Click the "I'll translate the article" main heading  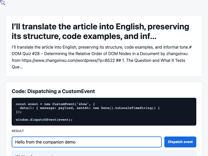(x=100, y=31)
